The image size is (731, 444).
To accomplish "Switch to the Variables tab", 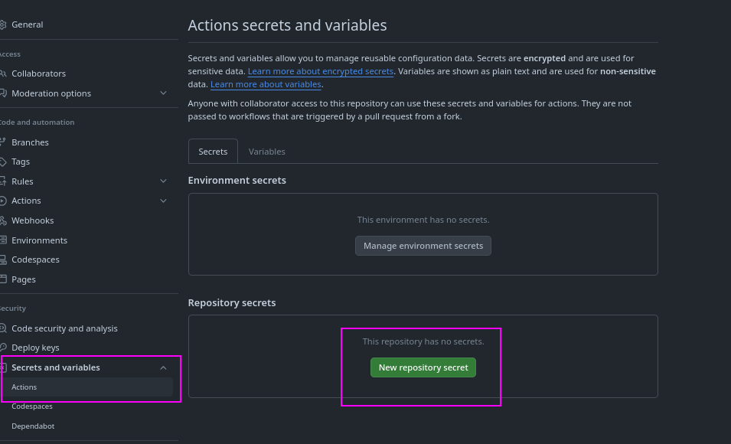I will tap(266, 152).
